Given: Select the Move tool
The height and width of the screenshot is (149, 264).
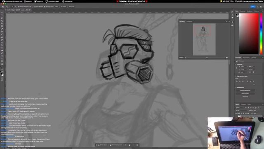Looking at the screenshot, I should click(x=2, y=13).
